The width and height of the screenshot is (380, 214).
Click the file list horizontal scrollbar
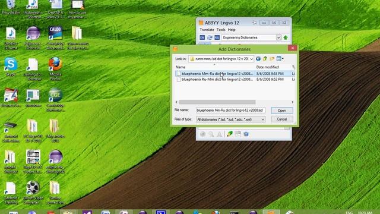217,102
